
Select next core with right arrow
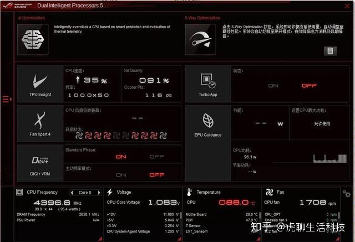[x=99, y=193]
